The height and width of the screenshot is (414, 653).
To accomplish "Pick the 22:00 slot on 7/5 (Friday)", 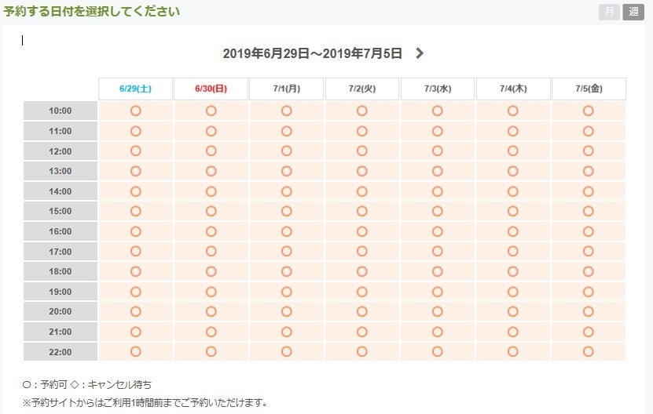I will point(588,351).
